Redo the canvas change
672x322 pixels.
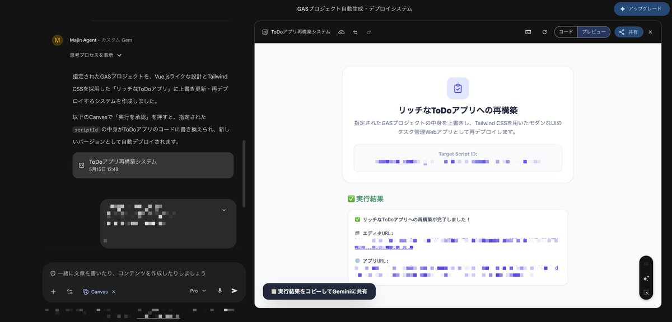368,32
